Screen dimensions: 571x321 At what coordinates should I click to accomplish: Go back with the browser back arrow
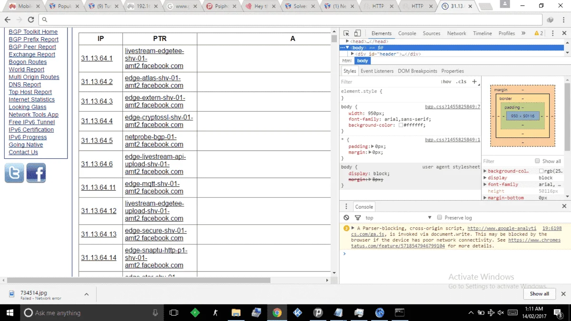(x=8, y=19)
